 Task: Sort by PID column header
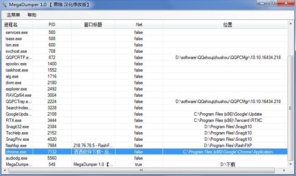point(52,25)
